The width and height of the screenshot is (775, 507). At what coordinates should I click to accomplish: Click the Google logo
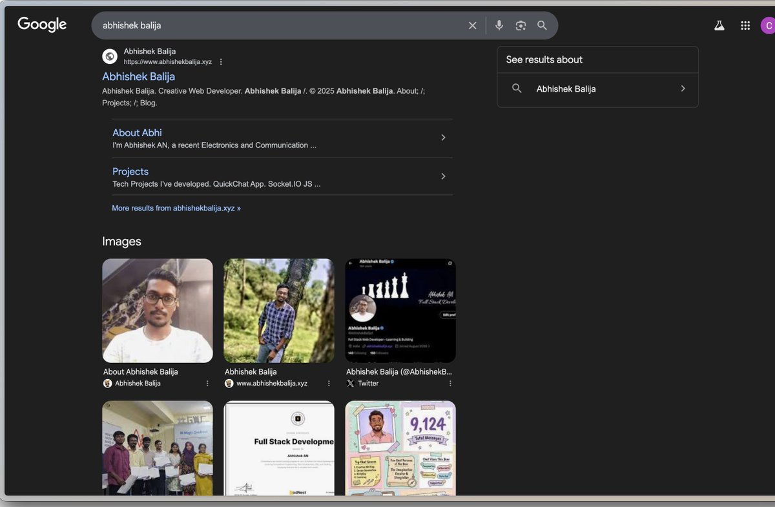point(42,25)
